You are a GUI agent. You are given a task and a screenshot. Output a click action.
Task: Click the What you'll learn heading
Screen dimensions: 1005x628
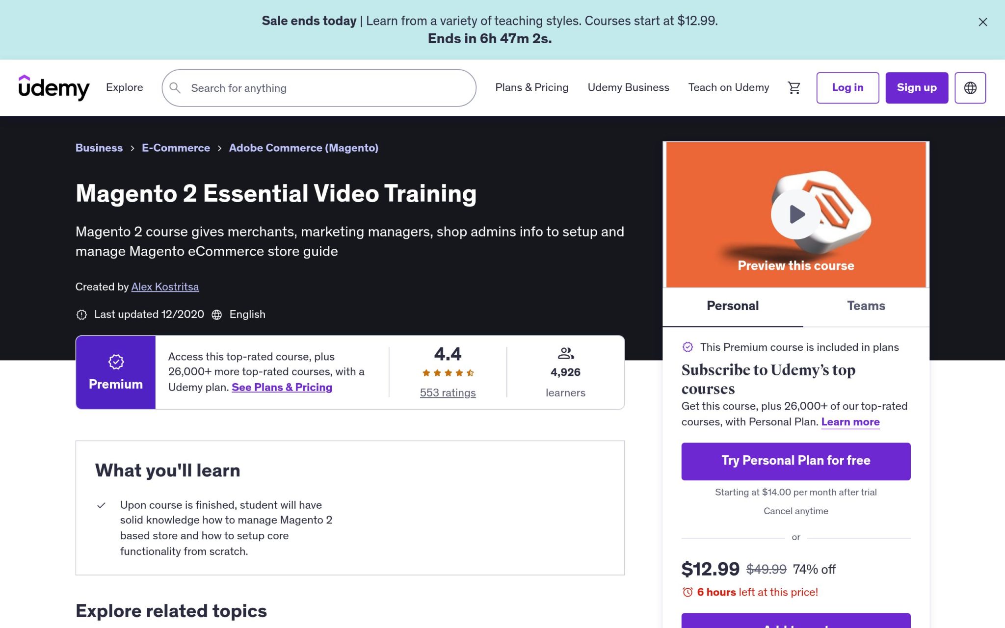point(167,471)
